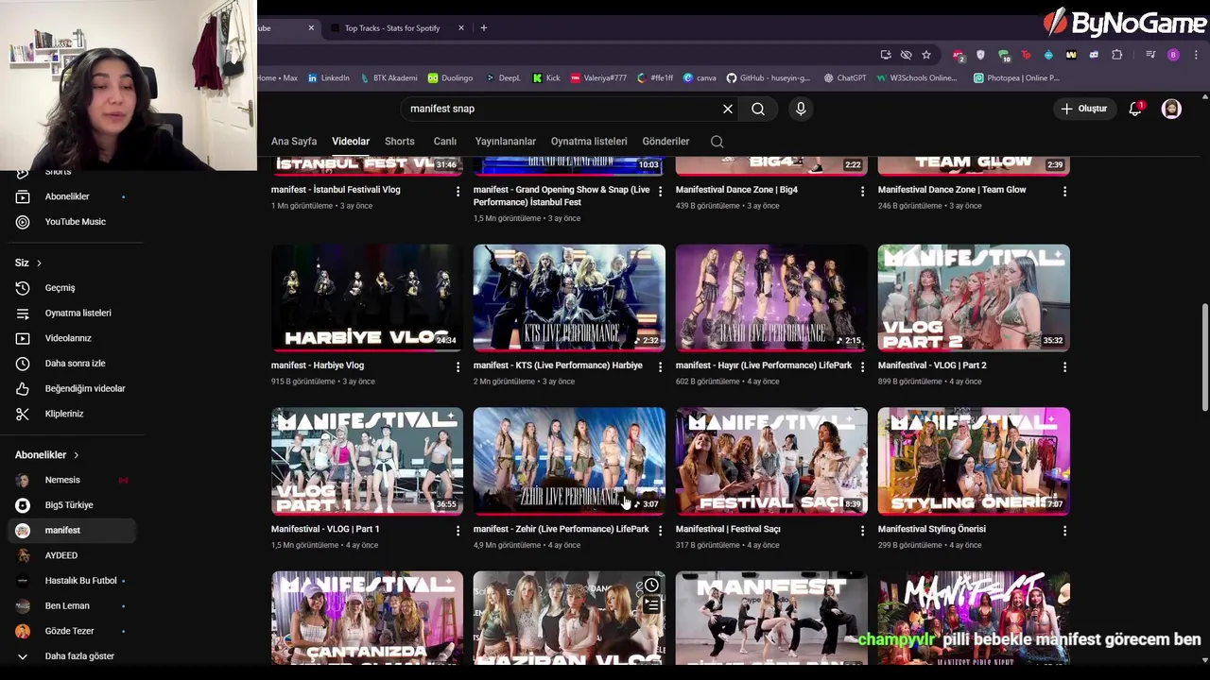Expand the Abonelikler section heading
This screenshot has height=680, width=1210.
47,455
